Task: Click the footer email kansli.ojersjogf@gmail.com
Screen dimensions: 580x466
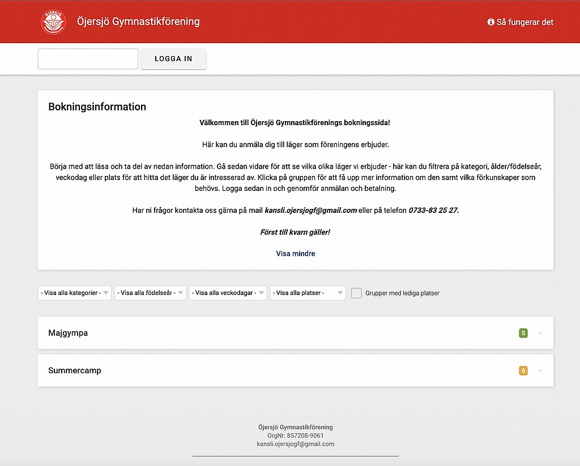Action: click(296, 444)
